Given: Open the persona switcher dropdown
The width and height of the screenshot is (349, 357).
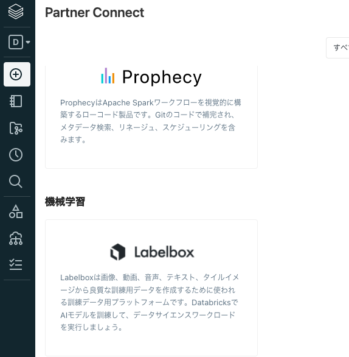Looking at the screenshot, I should point(19,42).
